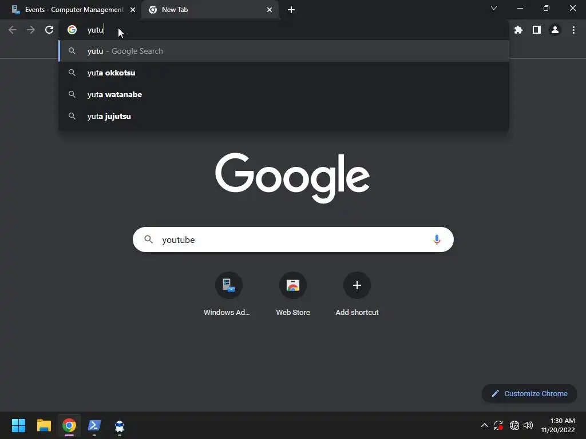586x439 pixels.
Task: Click the browser forward arrow
Action: point(31,30)
